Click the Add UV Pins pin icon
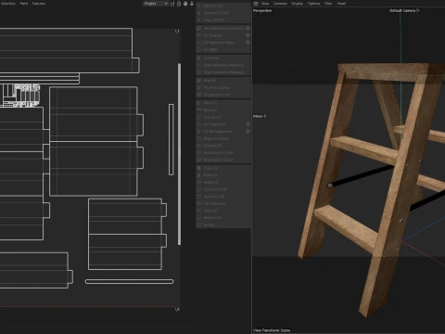This screenshot has height=334, width=445. point(199,6)
